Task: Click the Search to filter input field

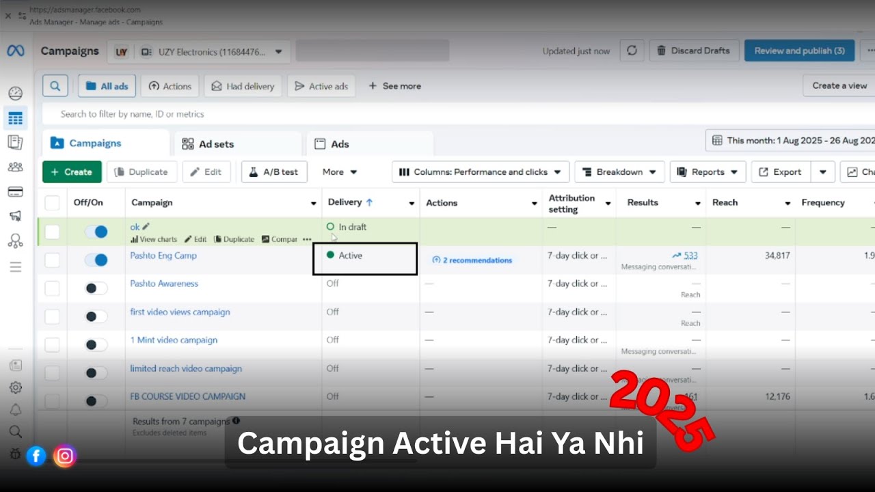Action: (x=458, y=114)
